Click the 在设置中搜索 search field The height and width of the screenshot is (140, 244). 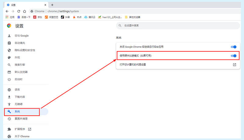pyautogui.click(x=178, y=26)
